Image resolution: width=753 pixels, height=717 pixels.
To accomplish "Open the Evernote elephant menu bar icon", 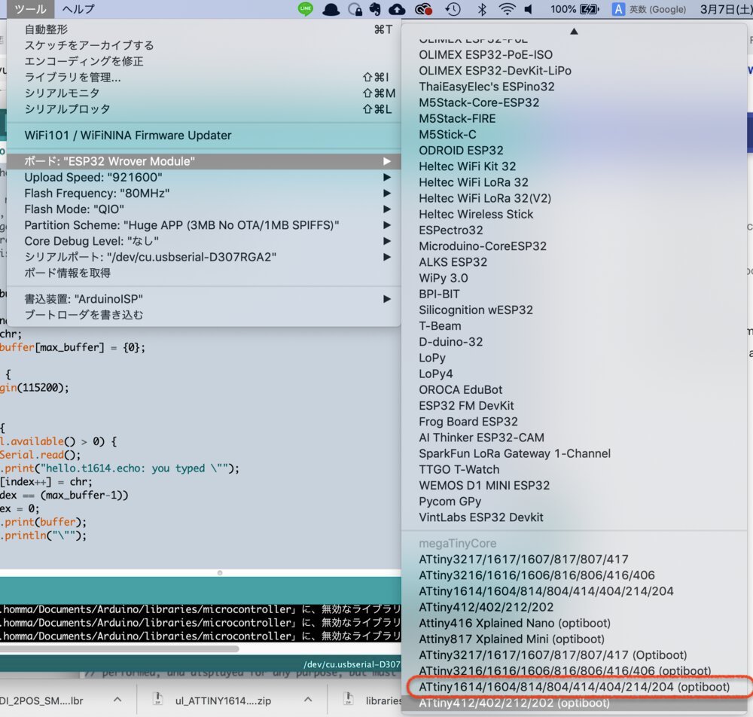I will tap(375, 9).
